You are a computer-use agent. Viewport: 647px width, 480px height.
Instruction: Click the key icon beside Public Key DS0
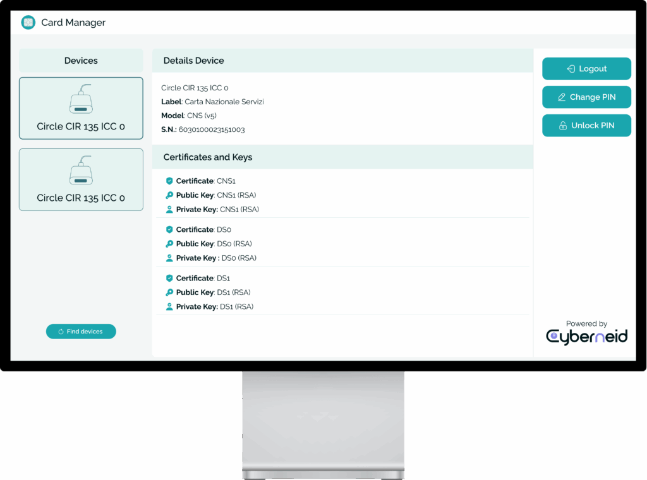pos(169,244)
